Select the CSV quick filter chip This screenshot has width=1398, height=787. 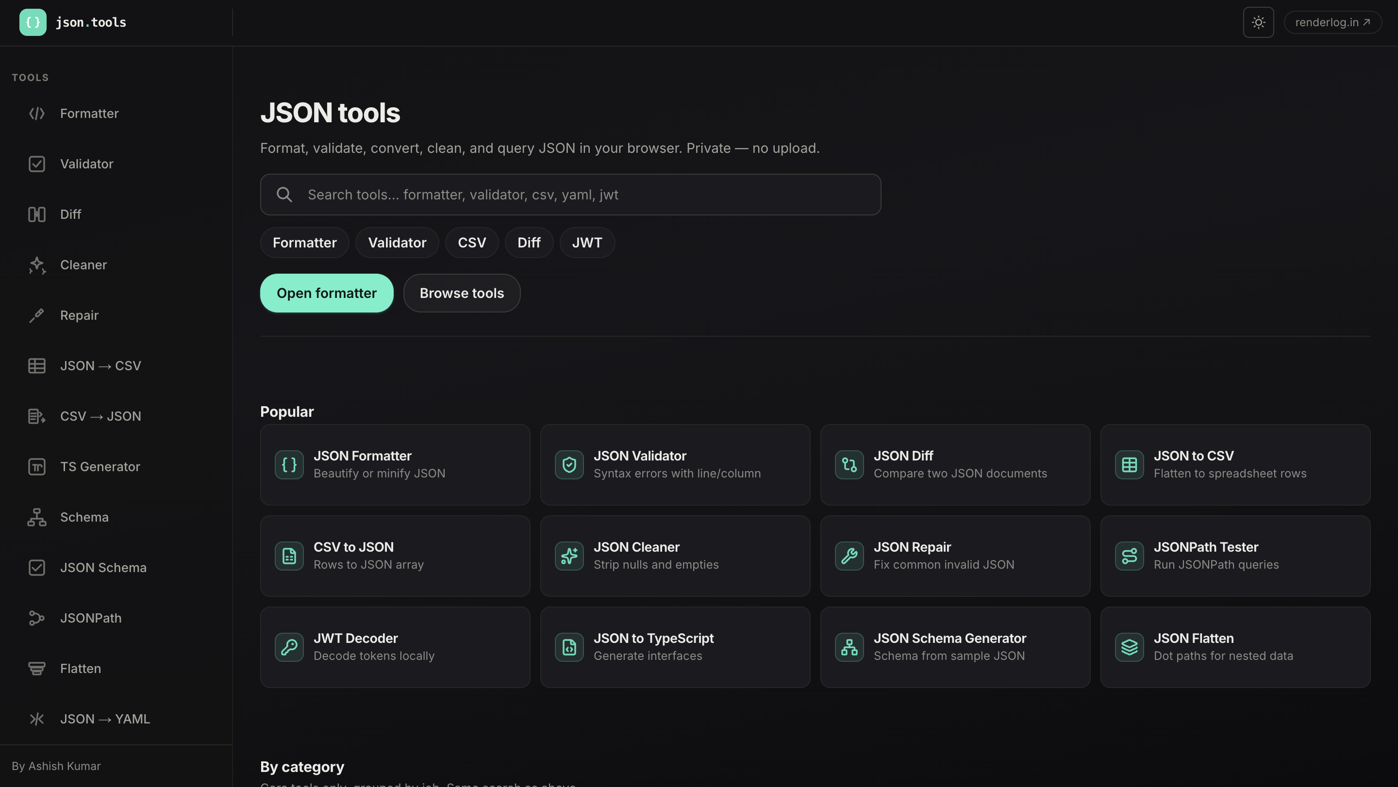(472, 243)
